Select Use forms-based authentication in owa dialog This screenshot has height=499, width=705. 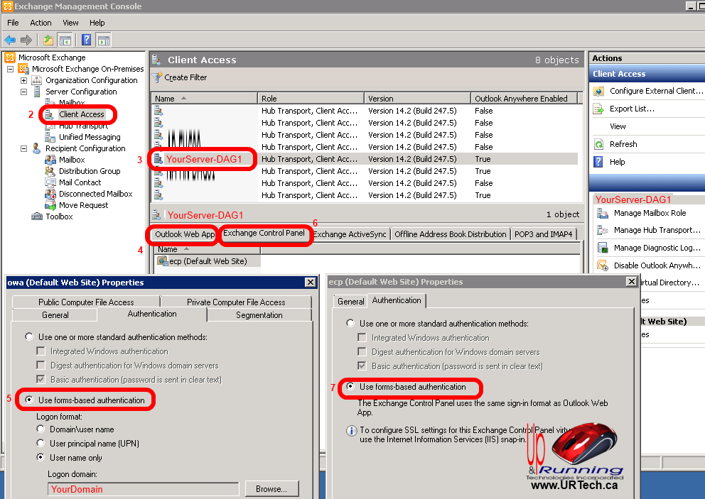pos(29,400)
